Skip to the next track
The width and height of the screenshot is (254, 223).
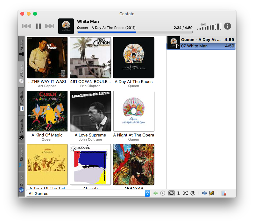[x=50, y=26]
